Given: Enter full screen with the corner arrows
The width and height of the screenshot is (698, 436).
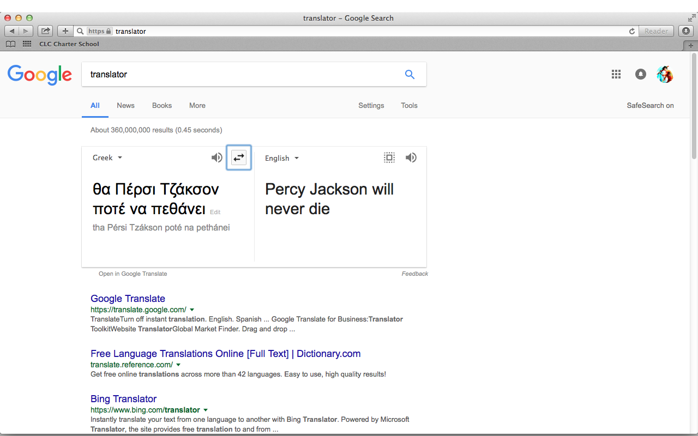Looking at the screenshot, I should pyautogui.click(x=691, y=18).
